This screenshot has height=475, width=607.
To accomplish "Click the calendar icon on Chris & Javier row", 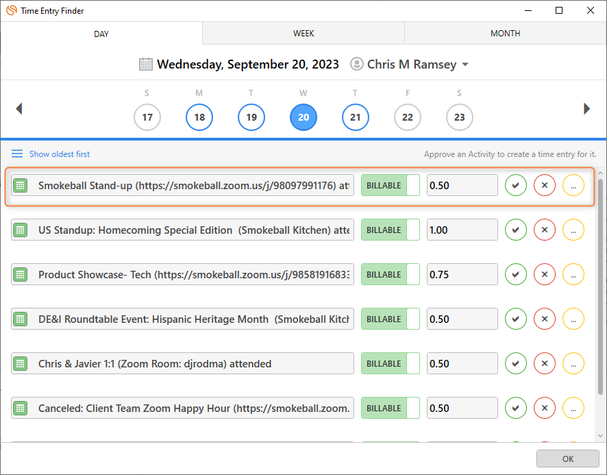I will [20, 364].
